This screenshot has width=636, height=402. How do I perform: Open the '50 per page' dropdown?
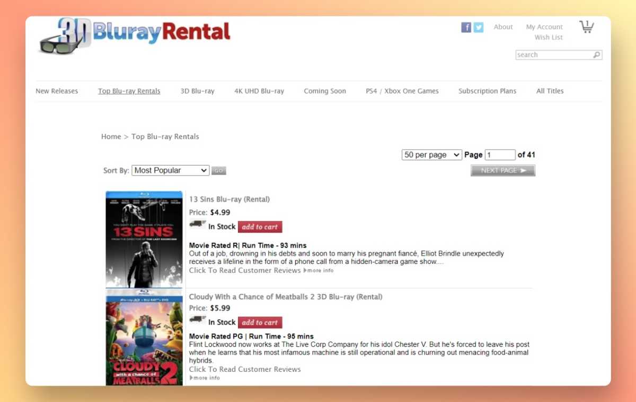click(x=431, y=154)
